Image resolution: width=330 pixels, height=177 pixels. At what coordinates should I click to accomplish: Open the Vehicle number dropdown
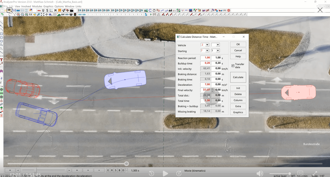click(x=207, y=45)
